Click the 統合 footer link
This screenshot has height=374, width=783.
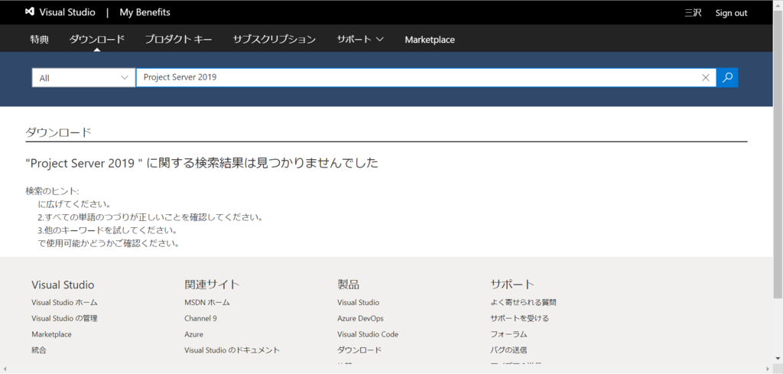coord(39,350)
